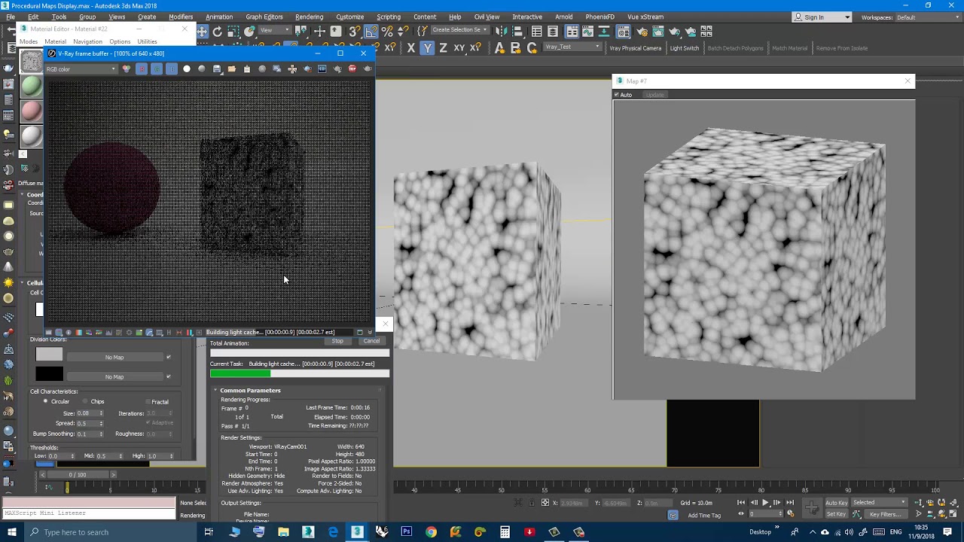
Task: Toggle Angle Snap in main toolbar
Action: coord(371,32)
